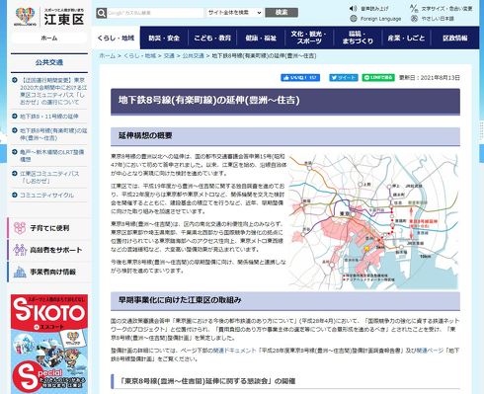The height and width of the screenshot is (394, 484).
Task: Open the くらし・地域 tab
Action: (x=116, y=38)
